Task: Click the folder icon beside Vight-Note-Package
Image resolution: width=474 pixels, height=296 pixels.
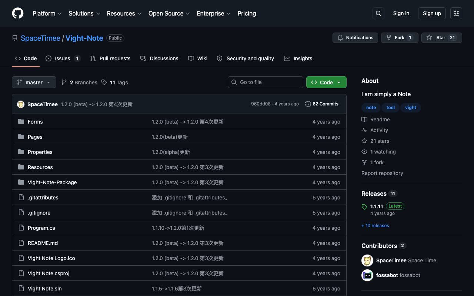Action: [21, 182]
